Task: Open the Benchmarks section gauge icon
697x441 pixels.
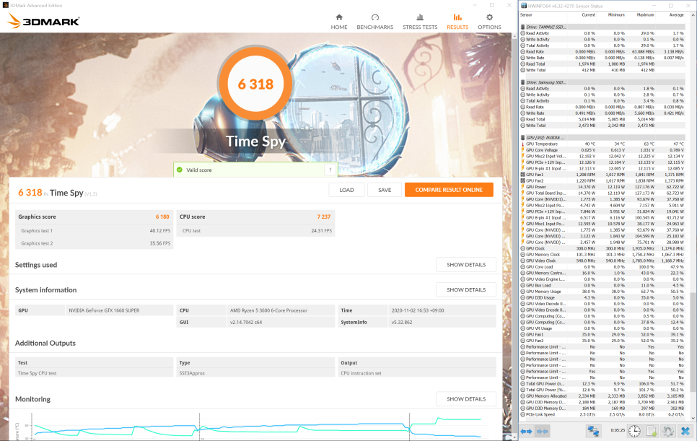Action: click(x=374, y=17)
